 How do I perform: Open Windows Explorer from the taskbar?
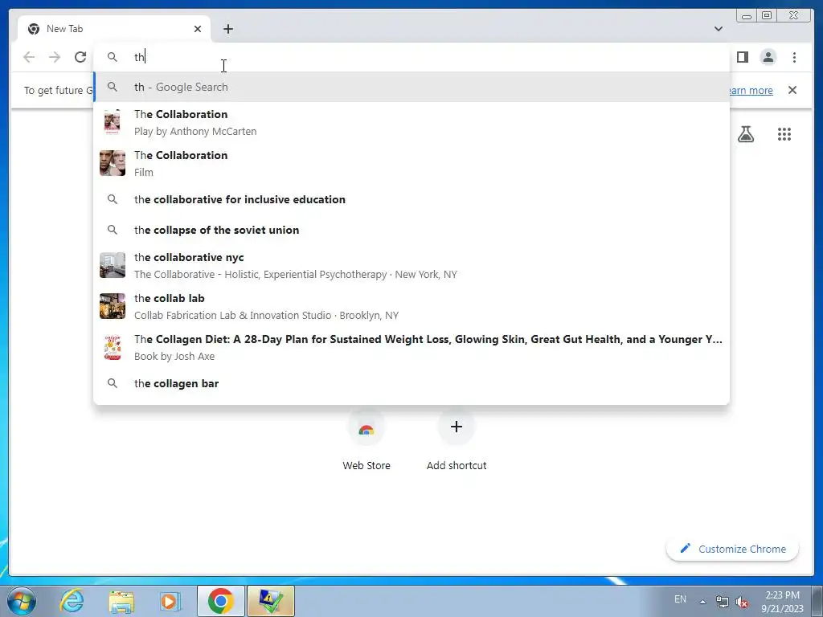pos(121,601)
